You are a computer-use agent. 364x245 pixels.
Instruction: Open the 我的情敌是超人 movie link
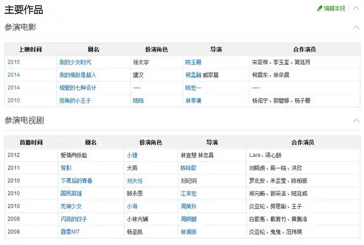click(x=78, y=75)
